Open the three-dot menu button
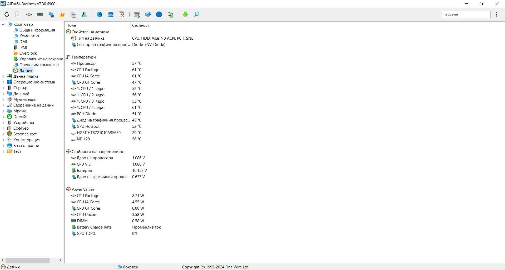This screenshot has width=505, height=270. (x=497, y=14)
